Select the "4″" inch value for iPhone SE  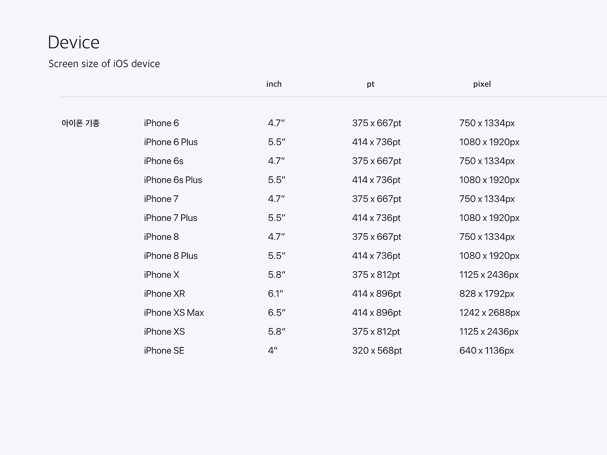click(273, 351)
